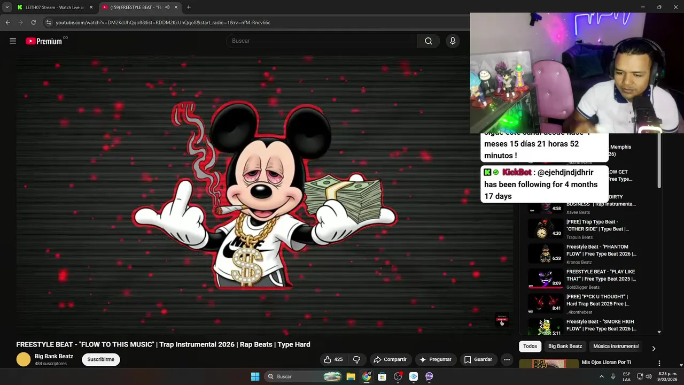Viewport: 684px width, 385px height.
Task: Open Big Bank Beatz channel avatar
Action: (24, 359)
